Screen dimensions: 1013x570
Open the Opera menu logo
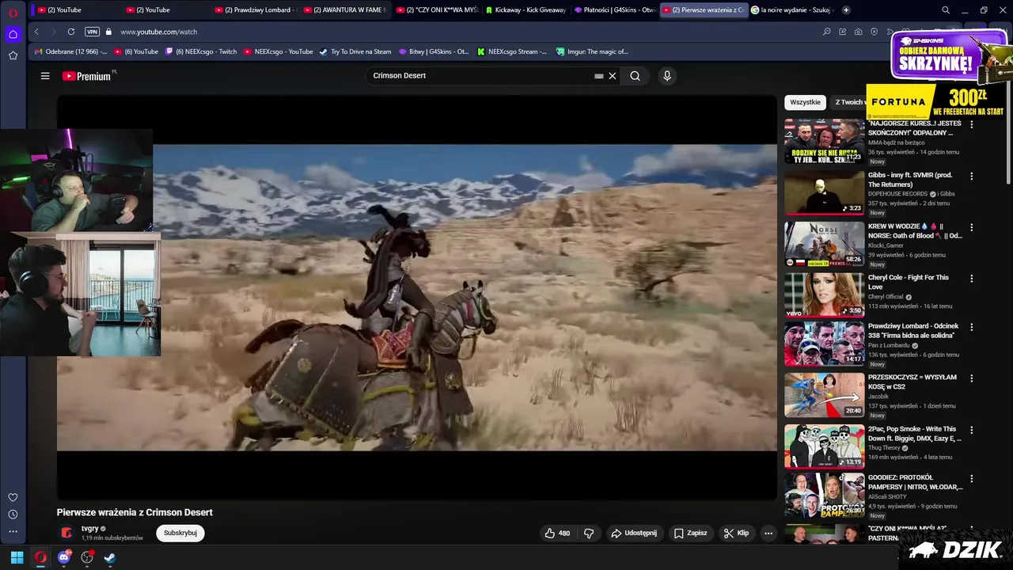(13, 13)
